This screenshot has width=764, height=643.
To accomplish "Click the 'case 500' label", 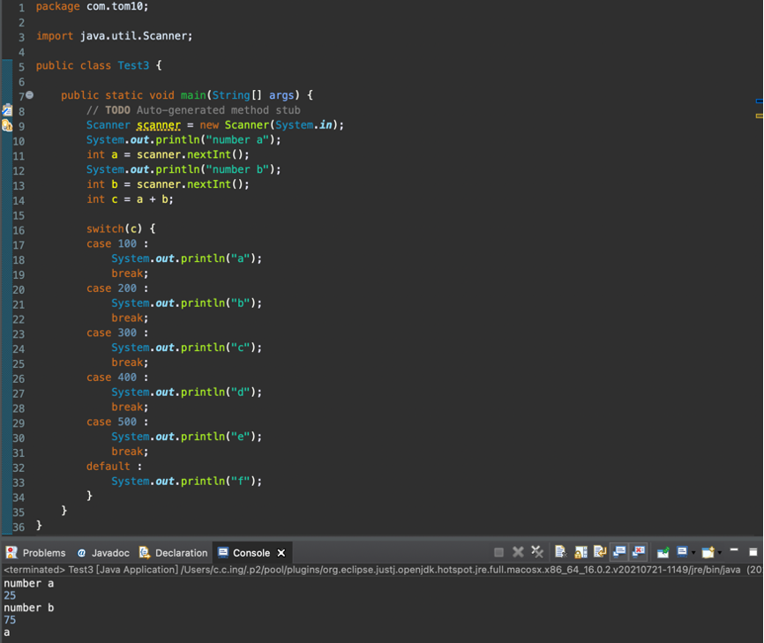I will (x=111, y=422).
